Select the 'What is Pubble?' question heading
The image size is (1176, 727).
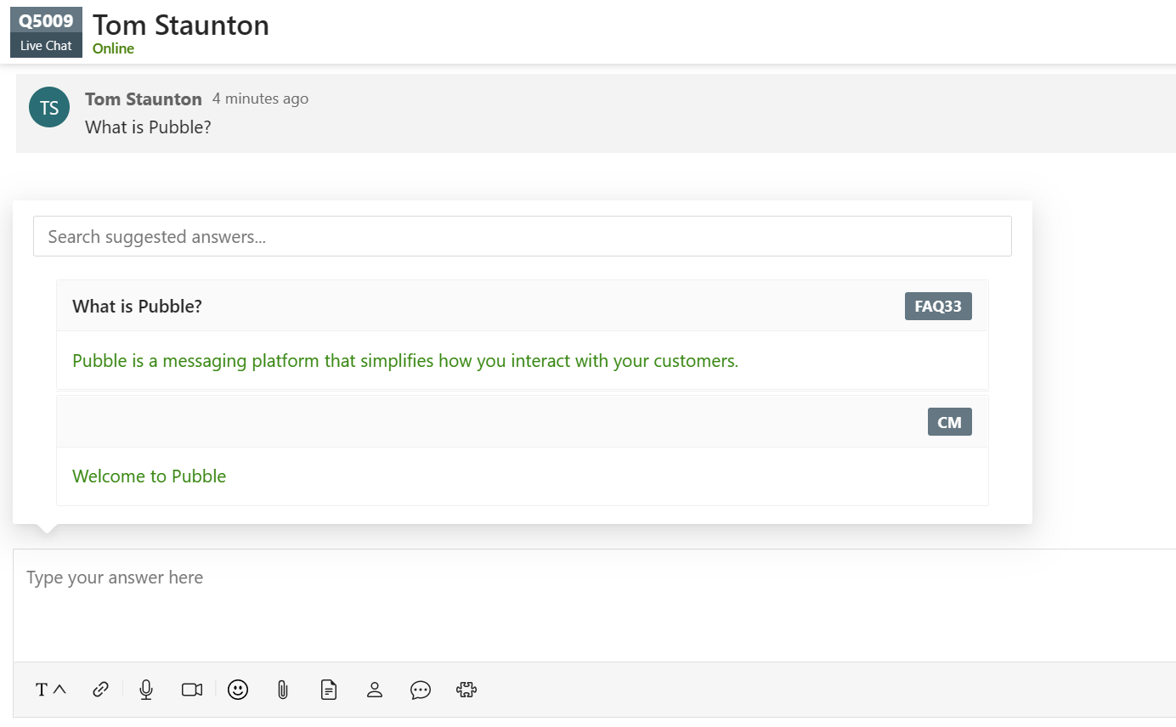[137, 306]
